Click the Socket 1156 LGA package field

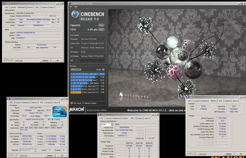(x=36, y=113)
